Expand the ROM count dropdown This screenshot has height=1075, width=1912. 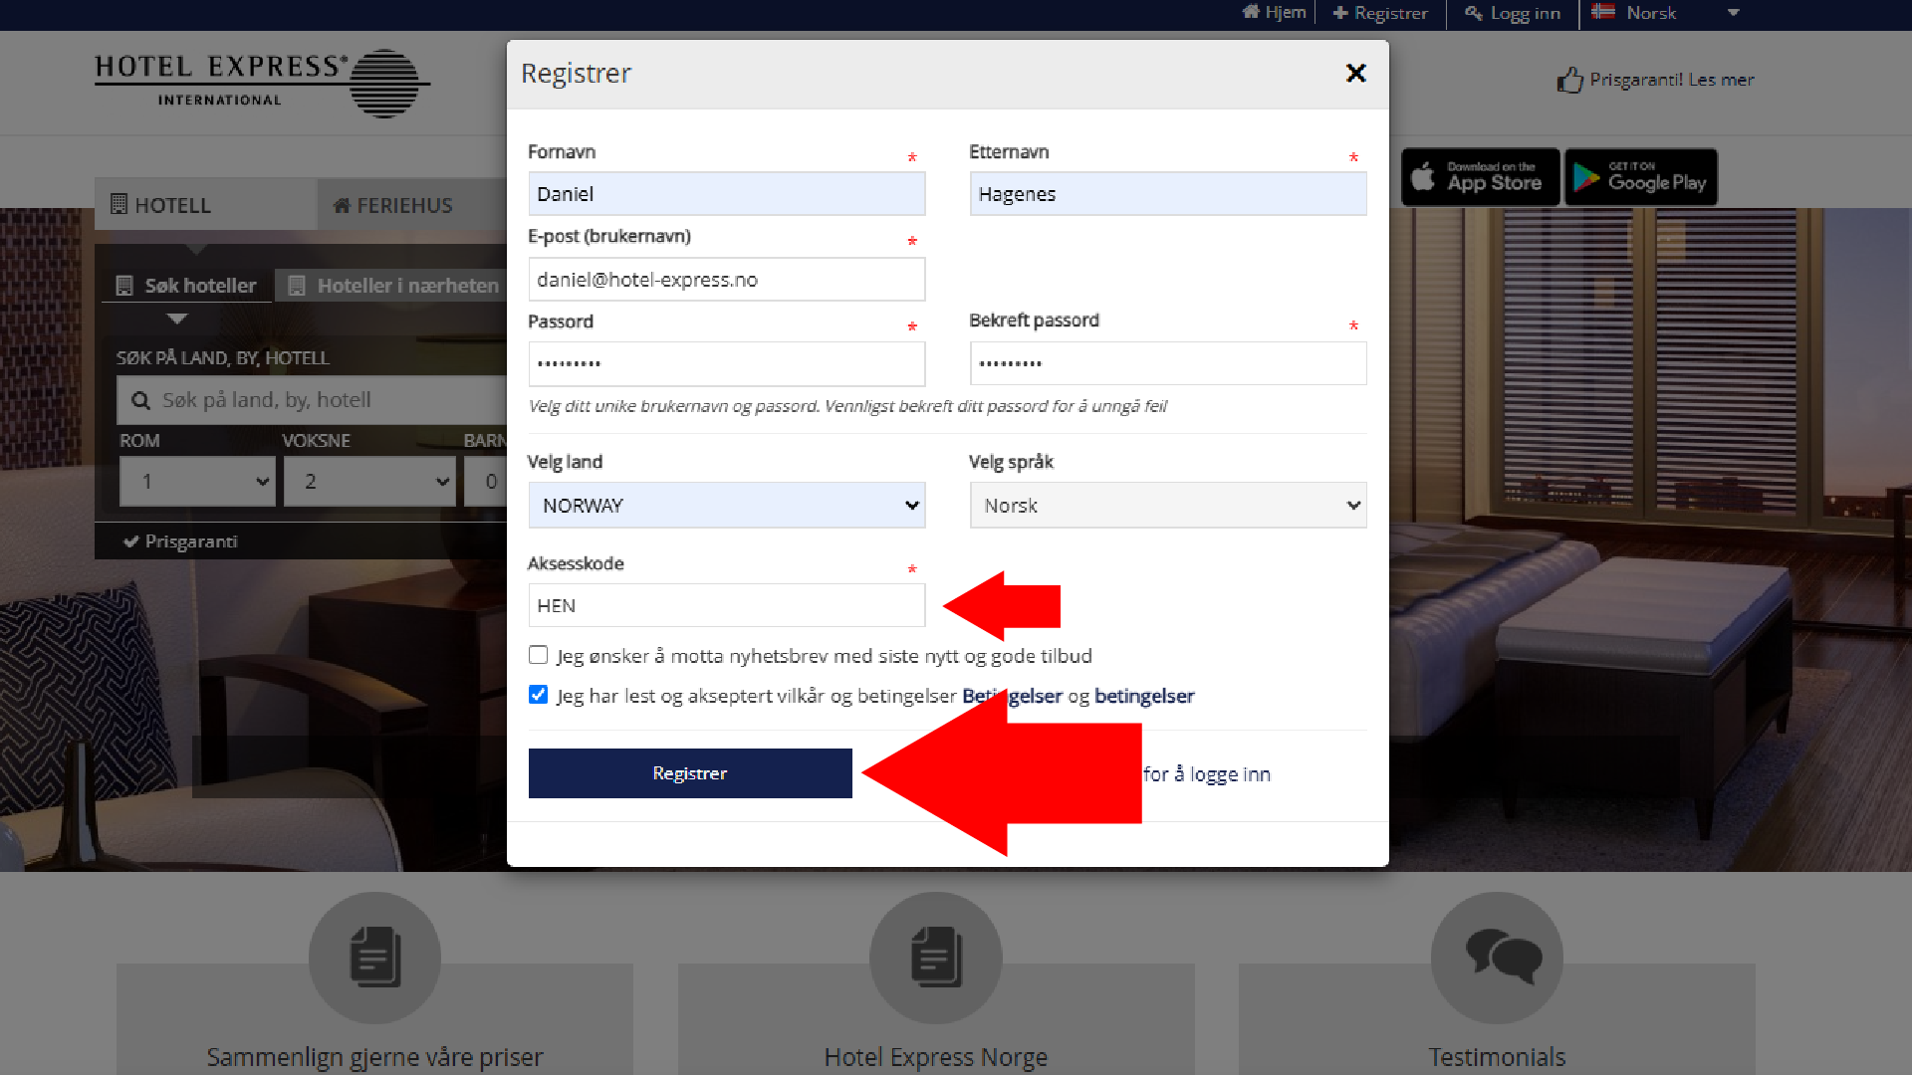tap(197, 482)
